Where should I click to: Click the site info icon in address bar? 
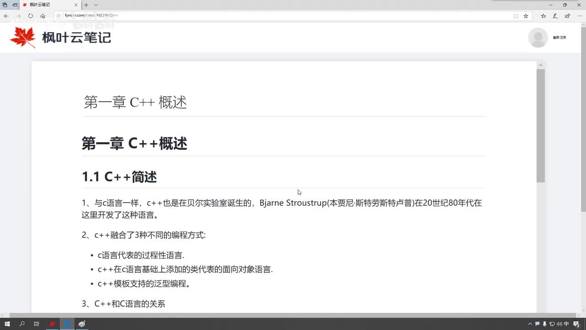click(x=59, y=16)
